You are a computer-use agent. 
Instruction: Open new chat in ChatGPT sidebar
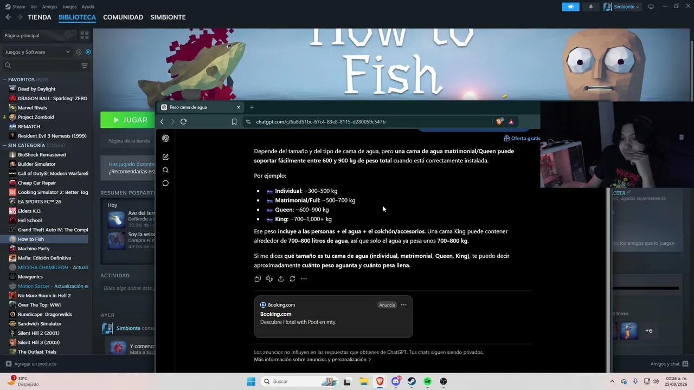click(165, 157)
